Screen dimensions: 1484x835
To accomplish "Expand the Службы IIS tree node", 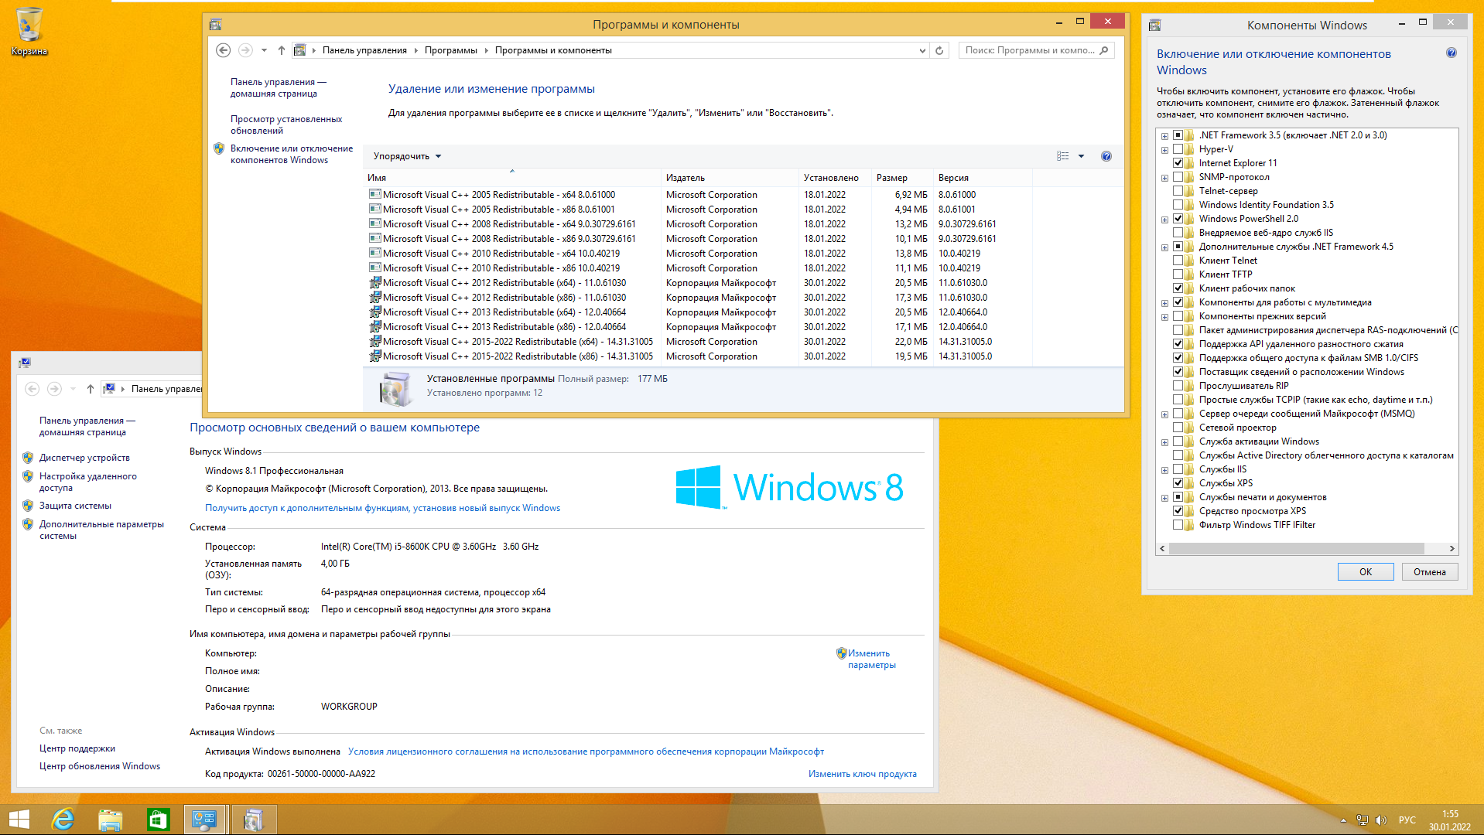I will [x=1164, y=470].
